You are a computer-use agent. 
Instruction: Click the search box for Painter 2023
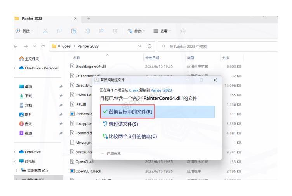click(x=218, y=46)
